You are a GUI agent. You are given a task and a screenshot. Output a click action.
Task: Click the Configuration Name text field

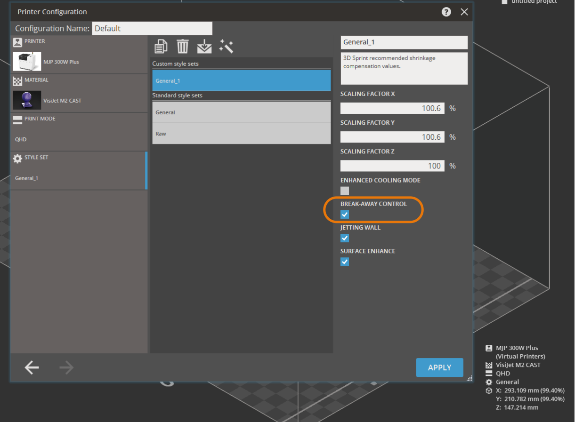(x=152, y=28)
